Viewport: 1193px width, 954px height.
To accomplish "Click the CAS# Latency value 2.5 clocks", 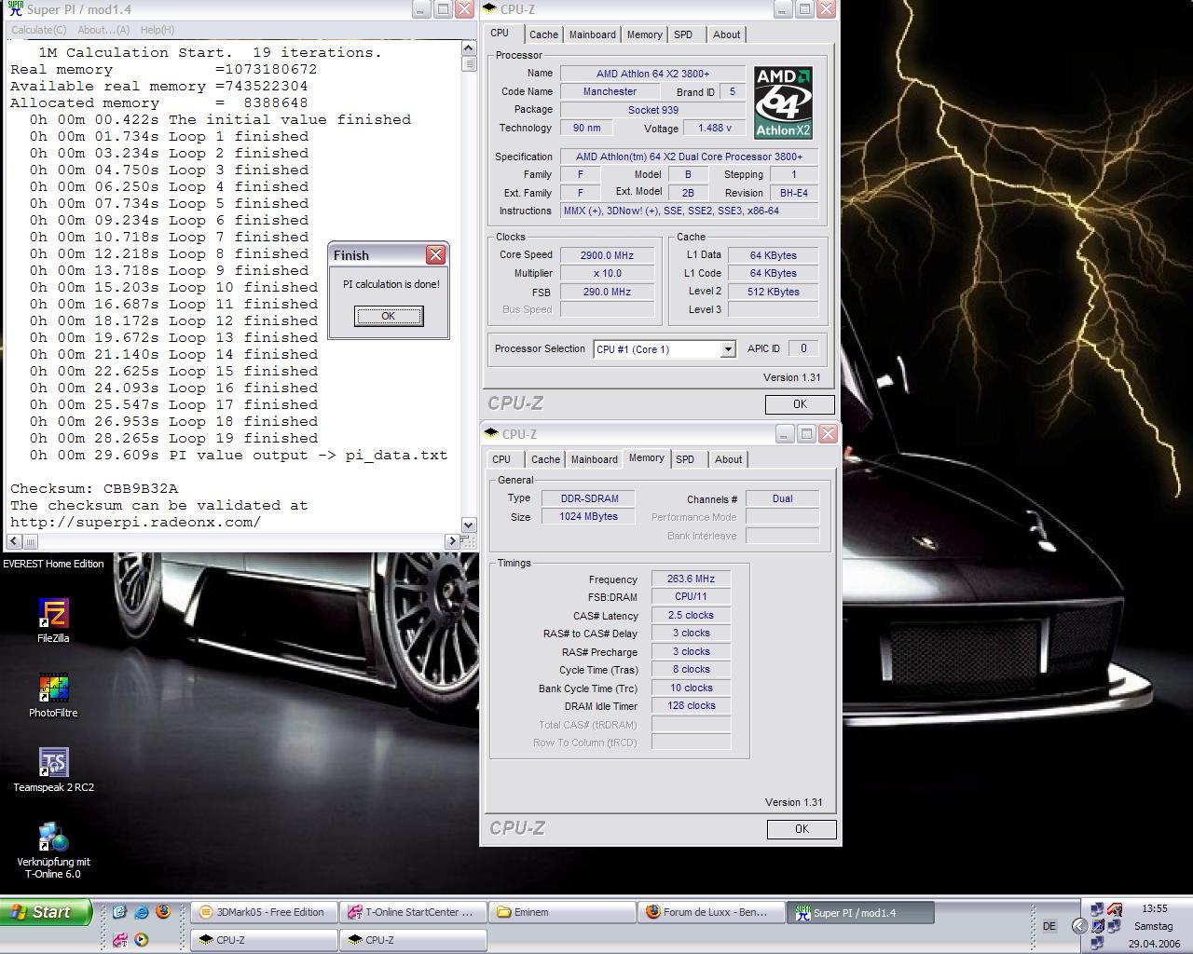I will pos(691,615).
